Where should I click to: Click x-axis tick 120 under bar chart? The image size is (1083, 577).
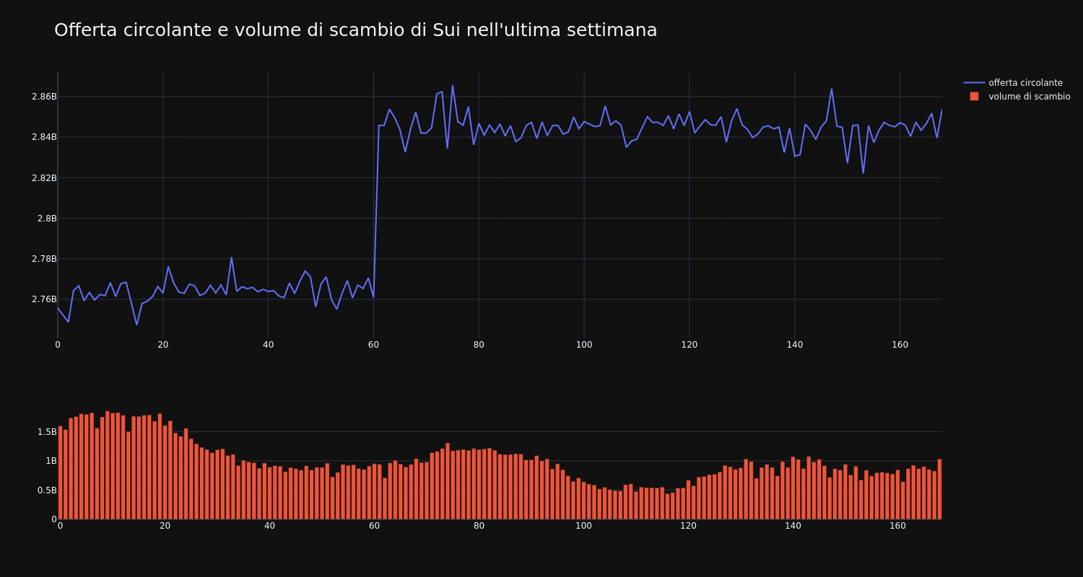tap(688, 526)
